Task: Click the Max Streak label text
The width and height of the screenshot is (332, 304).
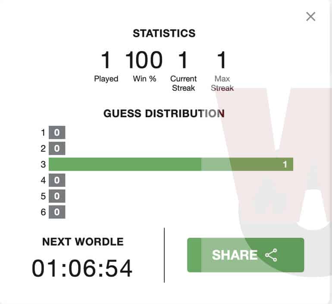Action: (222, 83)
